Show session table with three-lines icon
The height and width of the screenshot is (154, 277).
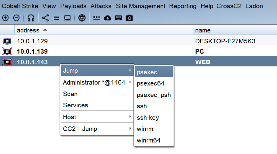[56, 18]
